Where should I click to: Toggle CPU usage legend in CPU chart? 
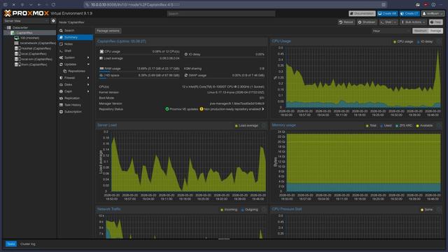coord(403,42)
